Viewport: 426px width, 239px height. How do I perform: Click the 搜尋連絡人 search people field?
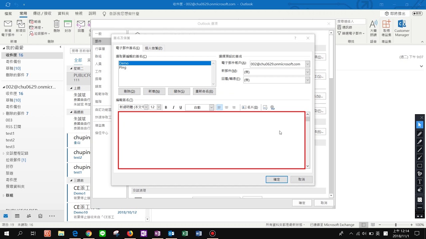(351, 21)
